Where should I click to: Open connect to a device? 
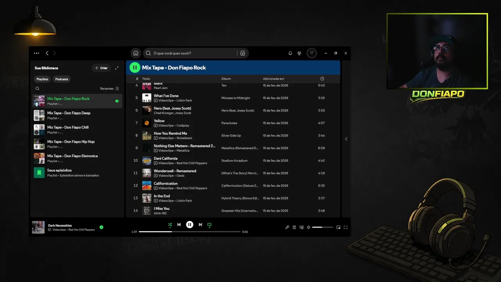(x=301, y=227)
